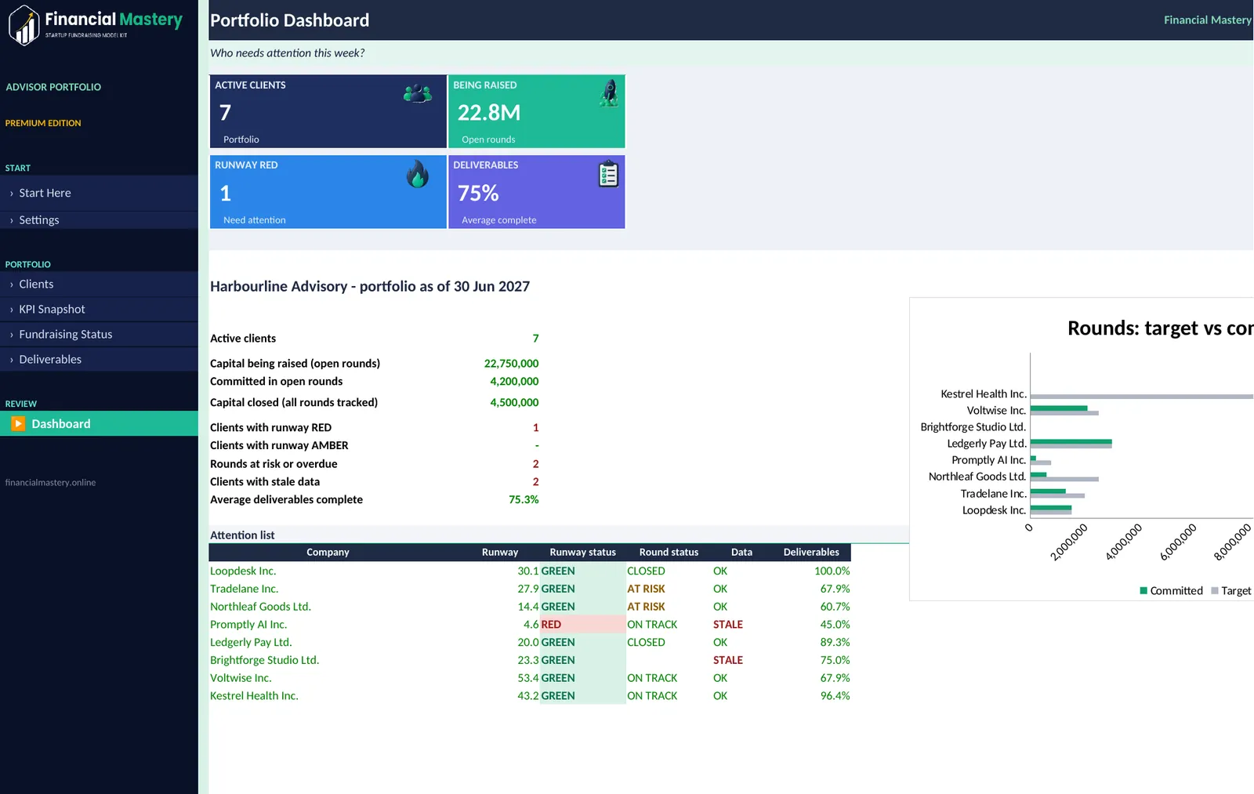Viewport: 1254px width, 794px height.
Task: Open the financialmastery.online link
Action: [50, 483]
